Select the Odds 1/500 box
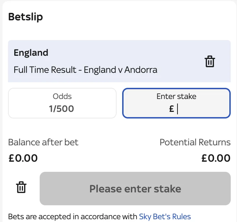Viewport: 237px width, 222px height. [62, 103]
